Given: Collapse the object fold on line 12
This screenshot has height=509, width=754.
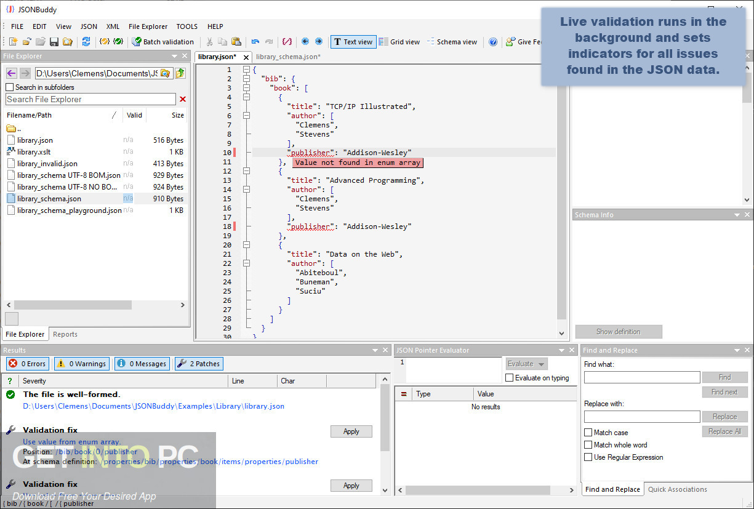Looking at the screenshot, I should tap(246, 171).
